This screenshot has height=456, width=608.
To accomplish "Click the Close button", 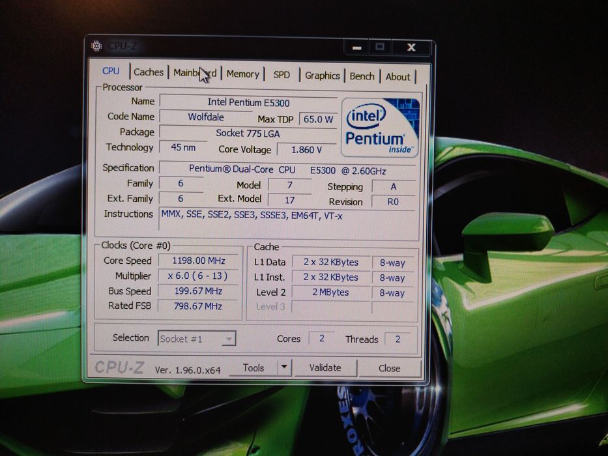I will point(389,368).
